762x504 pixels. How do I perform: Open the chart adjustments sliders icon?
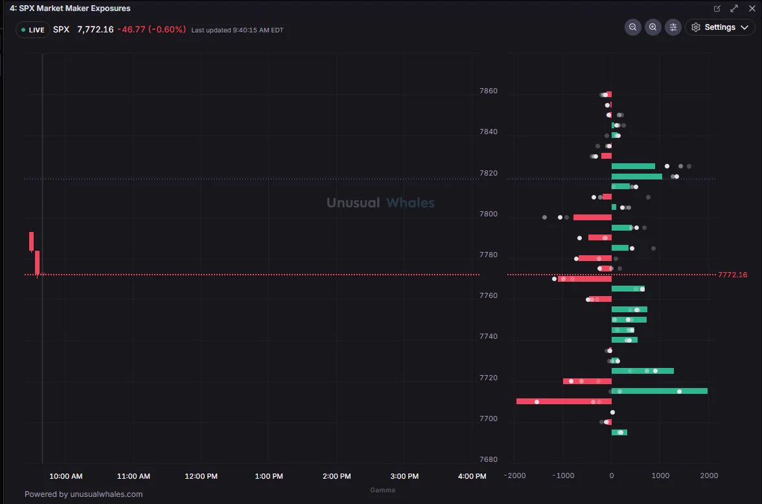pyautogui.click(x=673, y=27)
